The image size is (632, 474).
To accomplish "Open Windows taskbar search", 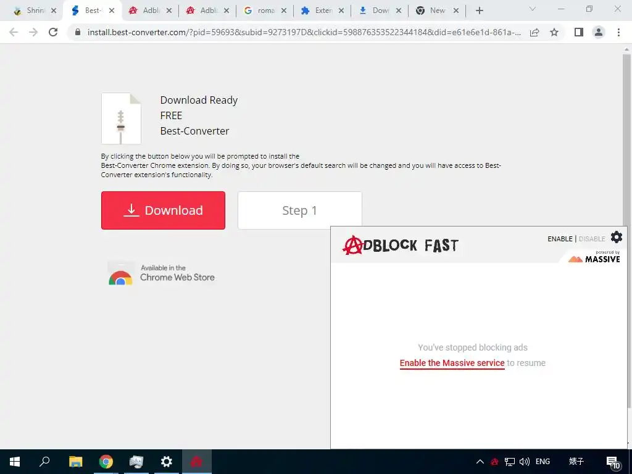I will [44, 462].
